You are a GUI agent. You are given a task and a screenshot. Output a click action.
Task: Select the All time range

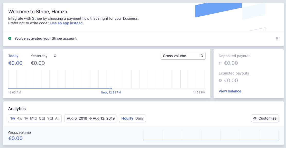pyautogui.click(x=57, y=118)
